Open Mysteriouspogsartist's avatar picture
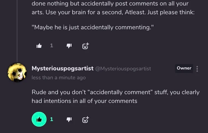This screenshot has height=133, width=208. point(17,72)
